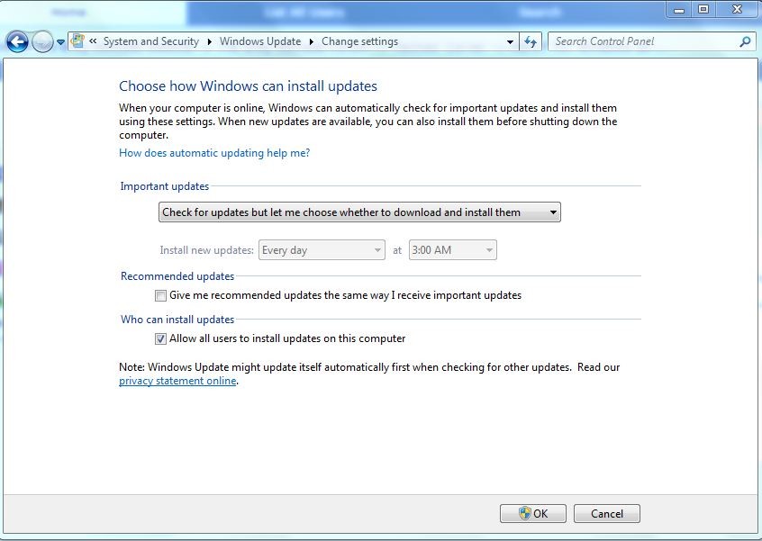Expand the address bar history dropdown

click(510, 41)
